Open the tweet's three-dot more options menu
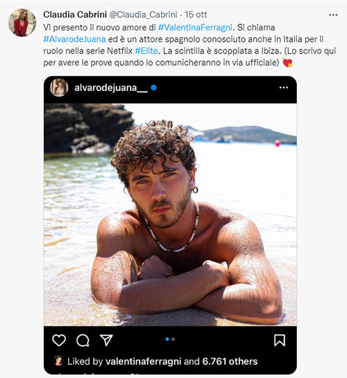The width and height of the screenshot is (347, 378). tap(333, 15)
